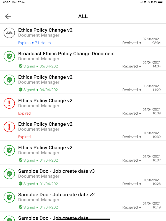This screenshot has width=166, height=221.
Task: Tap the first red "Expired" status label
Action: tap(24, 113)
